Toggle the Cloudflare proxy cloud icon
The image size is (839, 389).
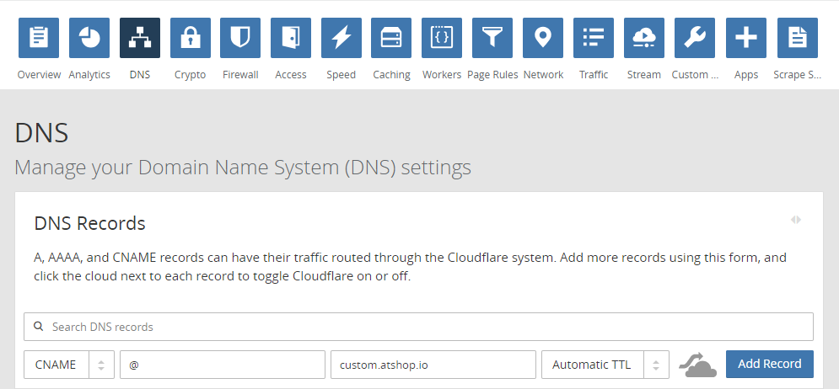pyautogui.click(x=697, y=365)
